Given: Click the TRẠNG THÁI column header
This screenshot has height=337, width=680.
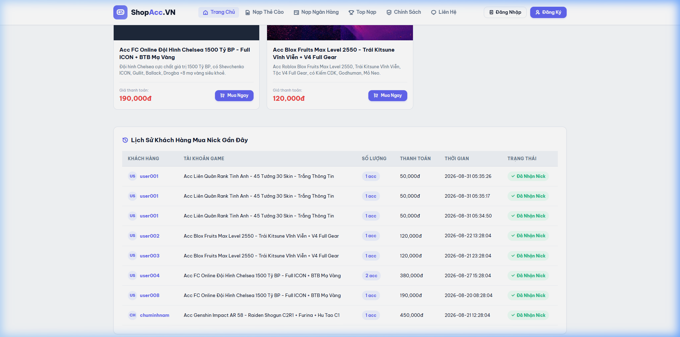Looking at the screenshot, I should (522, 158).
